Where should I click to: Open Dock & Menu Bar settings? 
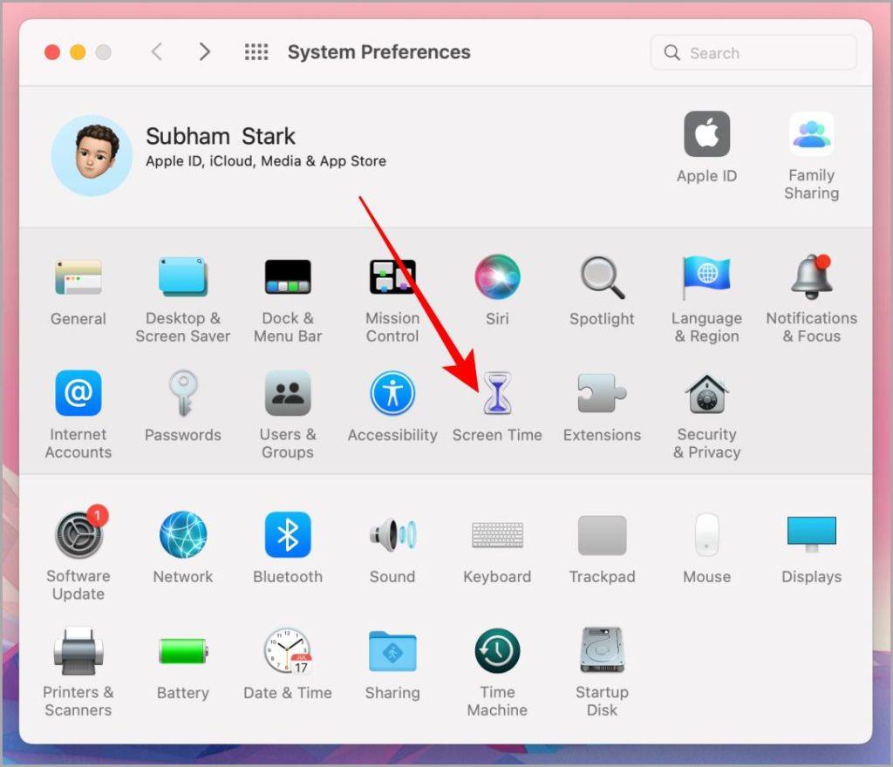[288, 276]
